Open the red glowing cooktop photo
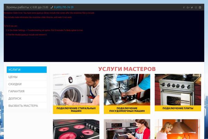This screenshot has width=208, height=139. point(76,129)
